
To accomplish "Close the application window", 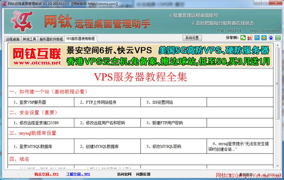I will pyautogui.click(x=276, y=3).
